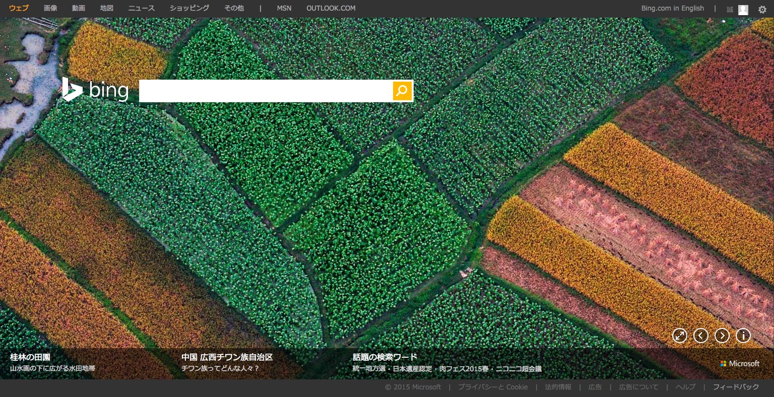Show the next background image
Screen dimensions: 774x397
point(722,336)
